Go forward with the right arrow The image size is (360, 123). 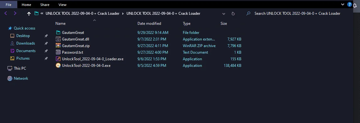point(15,13)
